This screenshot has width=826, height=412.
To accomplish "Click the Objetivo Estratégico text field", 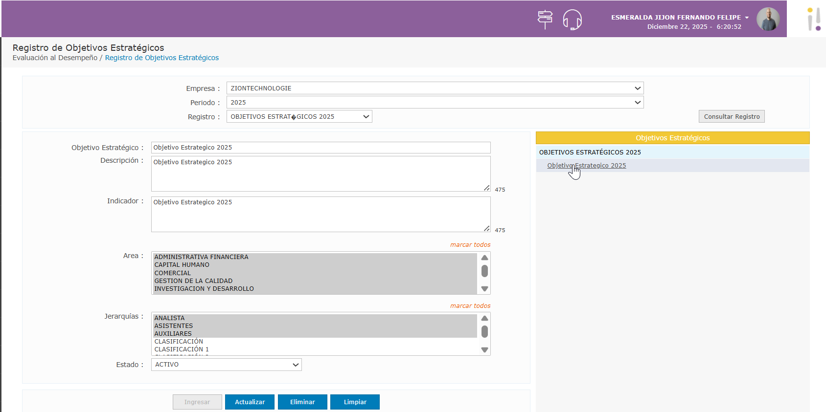I will click(x=321, y=148).
